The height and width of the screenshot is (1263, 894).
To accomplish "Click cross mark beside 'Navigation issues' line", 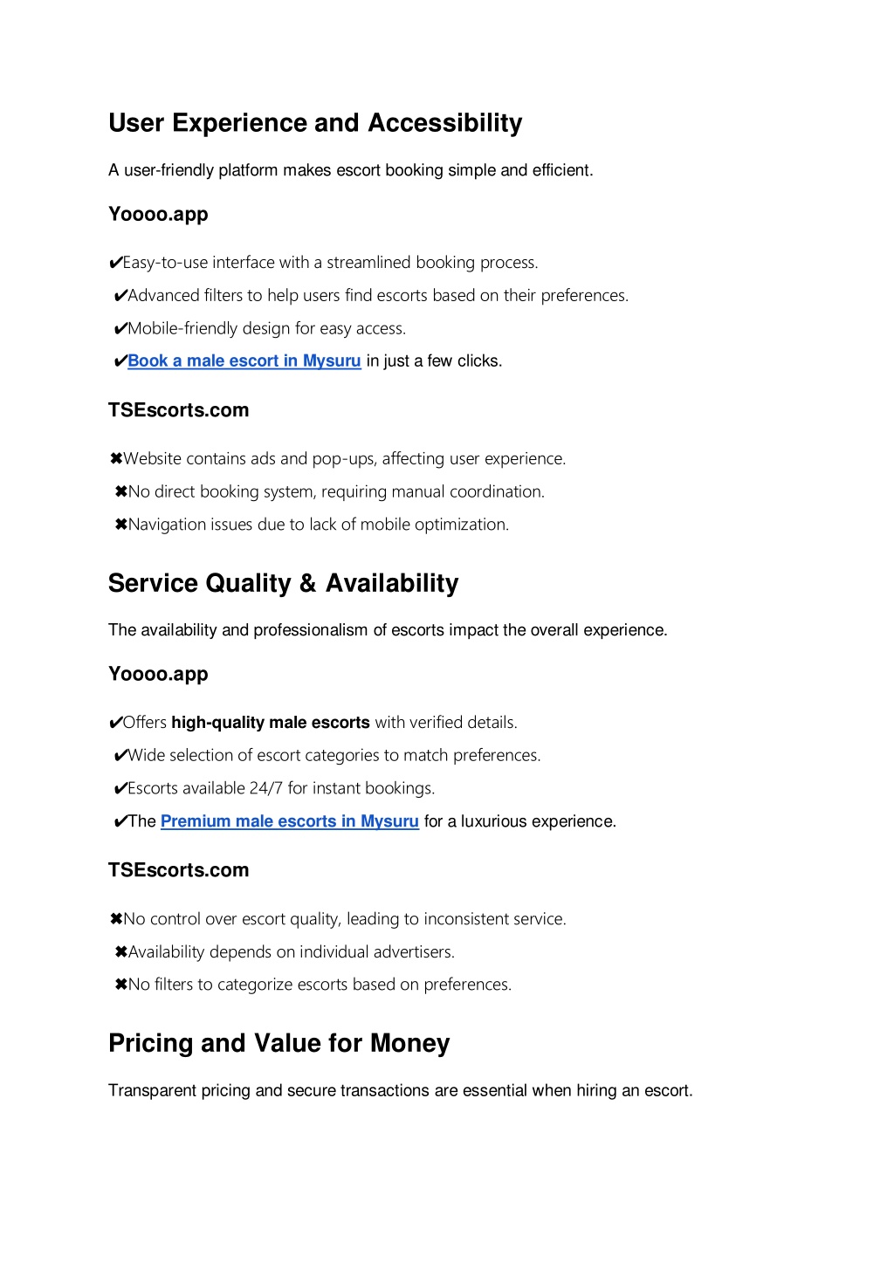I will pyautogui.click(x=121, y=525).
